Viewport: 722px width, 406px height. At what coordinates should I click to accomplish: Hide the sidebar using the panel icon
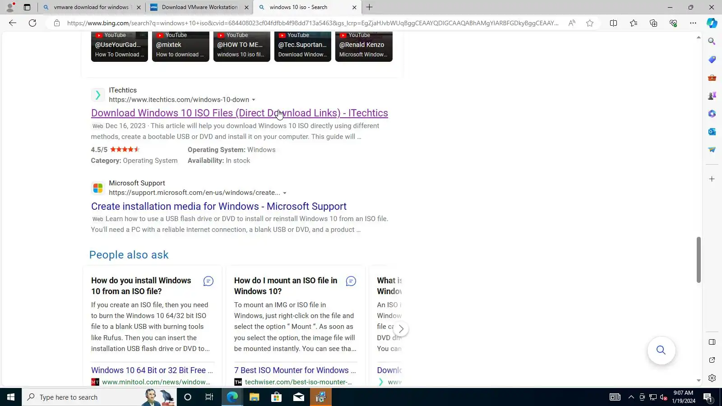(x=712, y=342)
